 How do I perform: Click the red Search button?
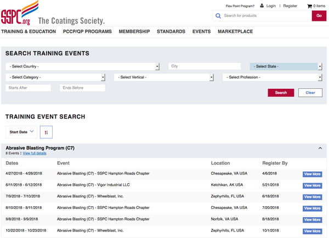pos(281,93)
